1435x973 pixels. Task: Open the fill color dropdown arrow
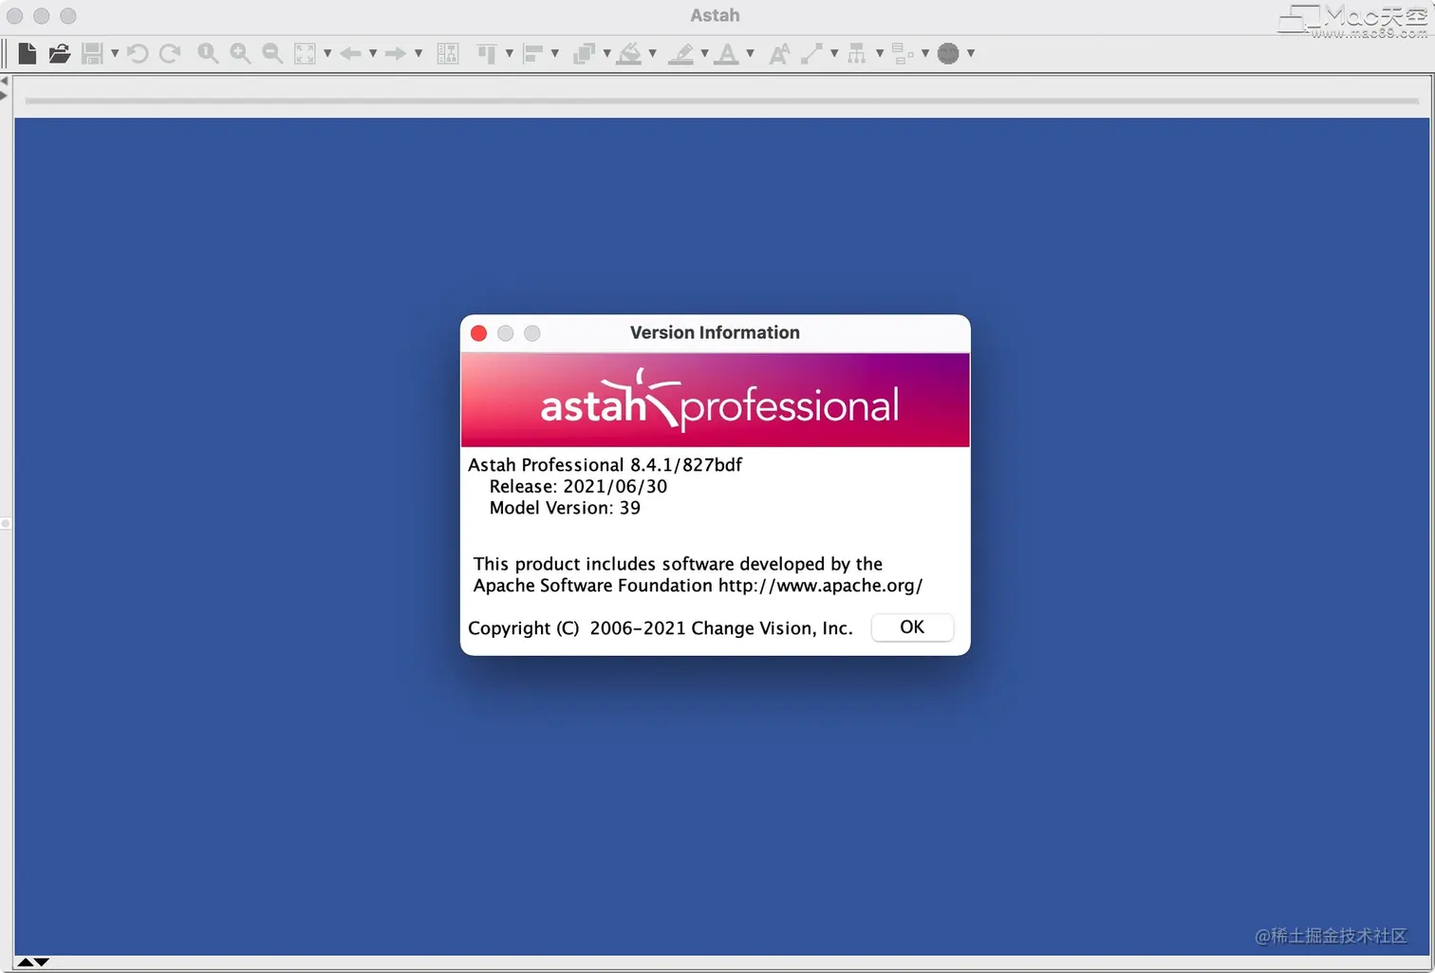(653, 54)
